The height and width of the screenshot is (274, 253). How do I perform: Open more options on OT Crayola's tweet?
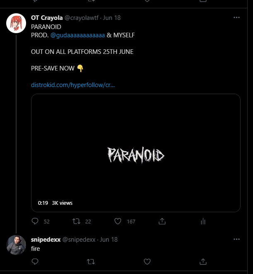tap(236, 18)
